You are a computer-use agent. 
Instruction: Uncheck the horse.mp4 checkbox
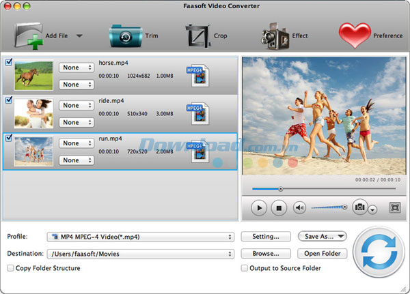coord(9,62)
